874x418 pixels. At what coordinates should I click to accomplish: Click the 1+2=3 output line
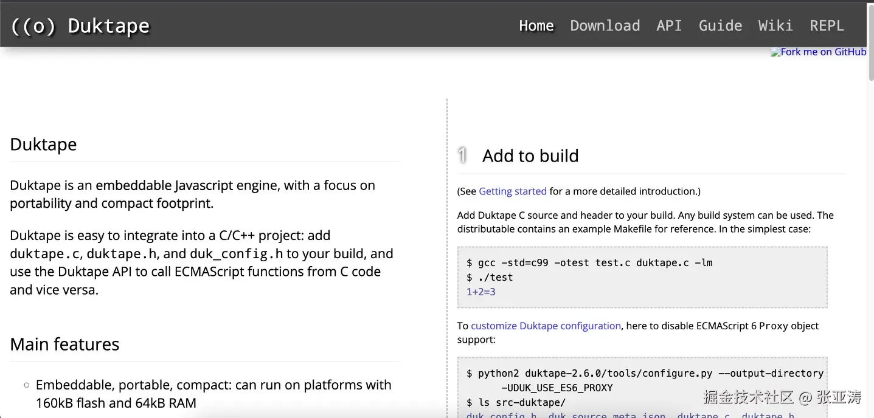coord(480,292)
